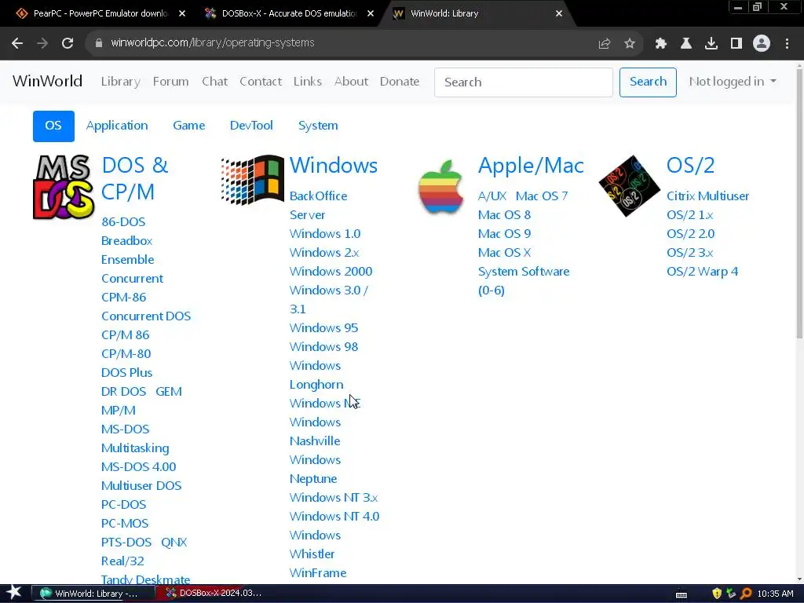The image size is (804, 603).
Task: Open the 86-DOS link
Action: click(x=123, y=222)
